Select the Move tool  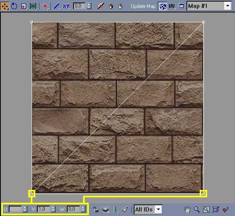tap(5, 6)
